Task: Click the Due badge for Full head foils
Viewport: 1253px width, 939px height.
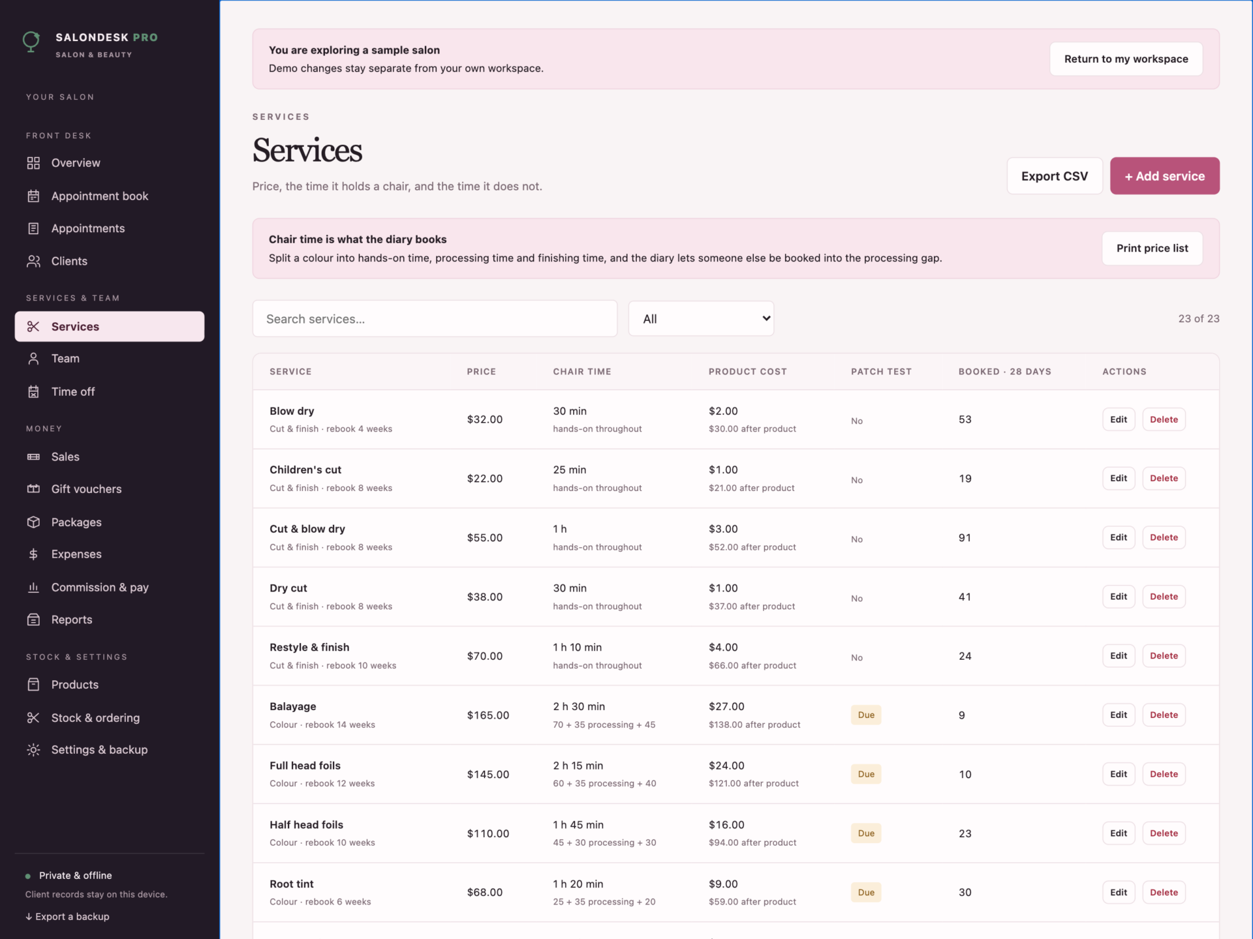Action: click(x=866, y=774)
